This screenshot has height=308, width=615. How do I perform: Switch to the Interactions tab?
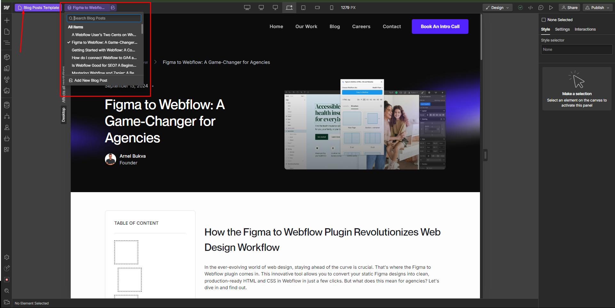click(x=585, y=29)
